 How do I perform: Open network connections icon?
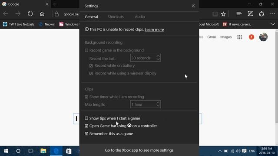[232, 151]
